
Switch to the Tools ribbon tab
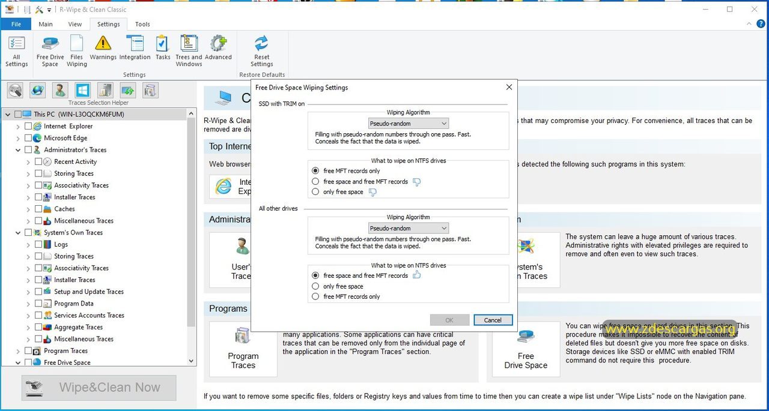click(x=142, y=24)
